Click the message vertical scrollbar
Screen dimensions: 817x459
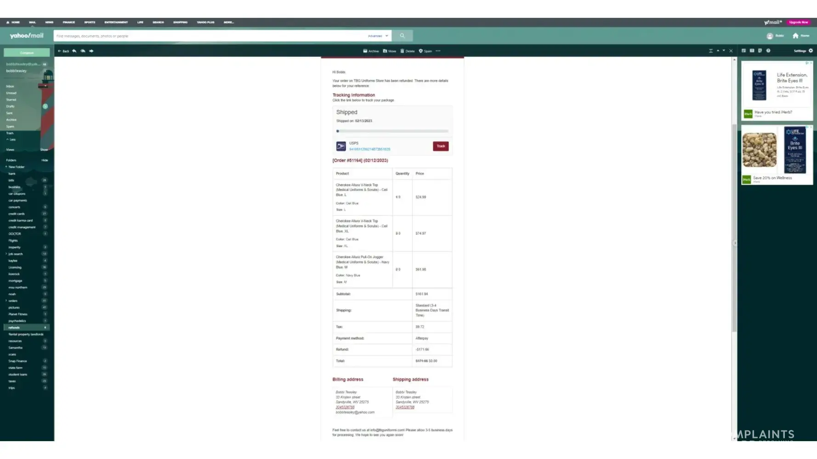pyautogui.click(x=734, y=228)
